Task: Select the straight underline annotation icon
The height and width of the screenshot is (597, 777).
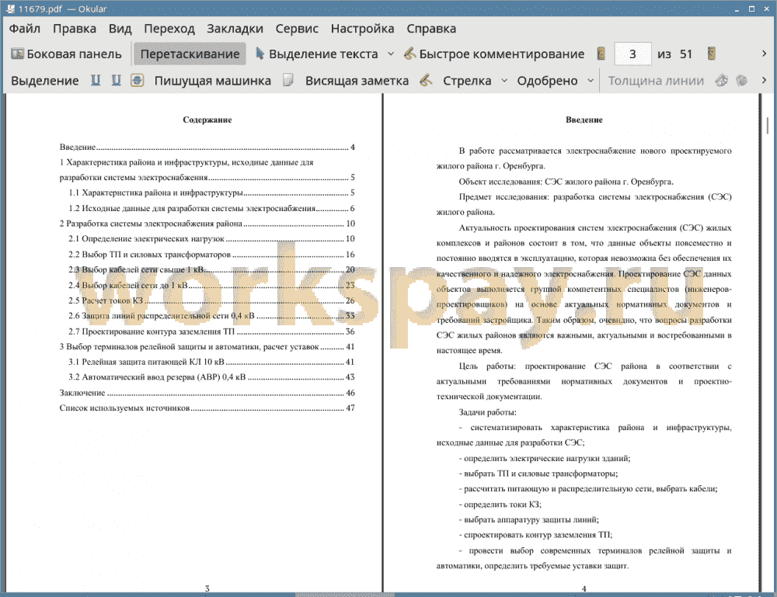Action: click(96, 80)
